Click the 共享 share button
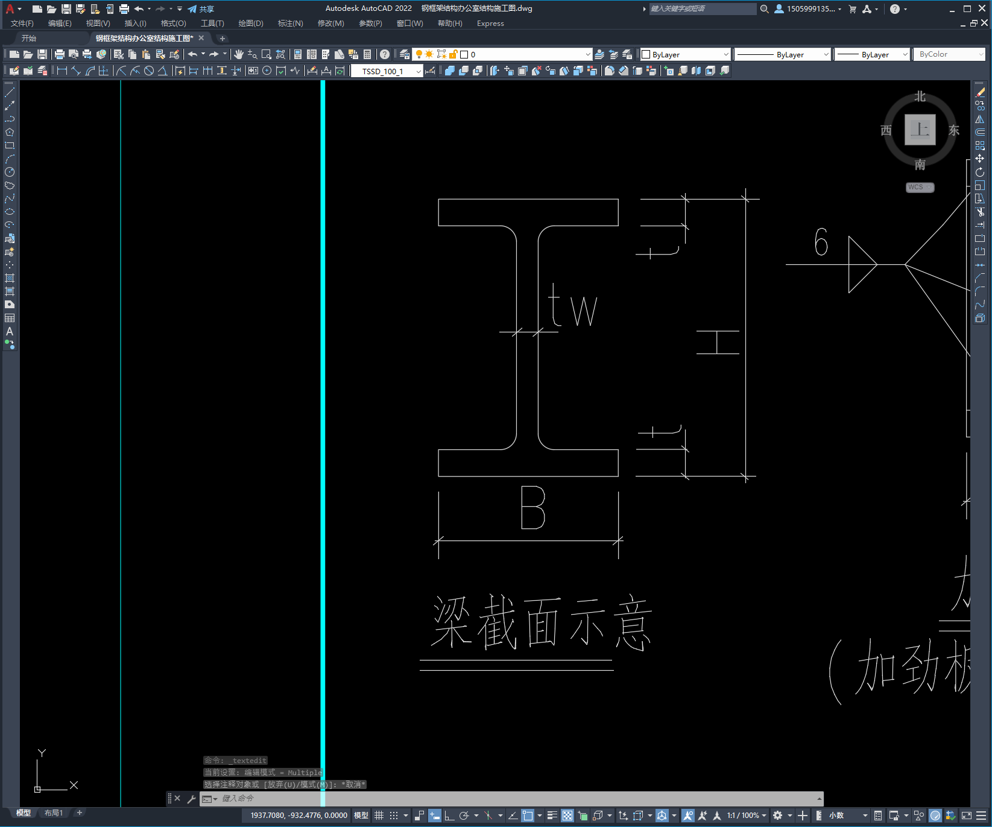The height and width of the screenshot is (827, 992). pyautogui.click(x=201, y=9)
